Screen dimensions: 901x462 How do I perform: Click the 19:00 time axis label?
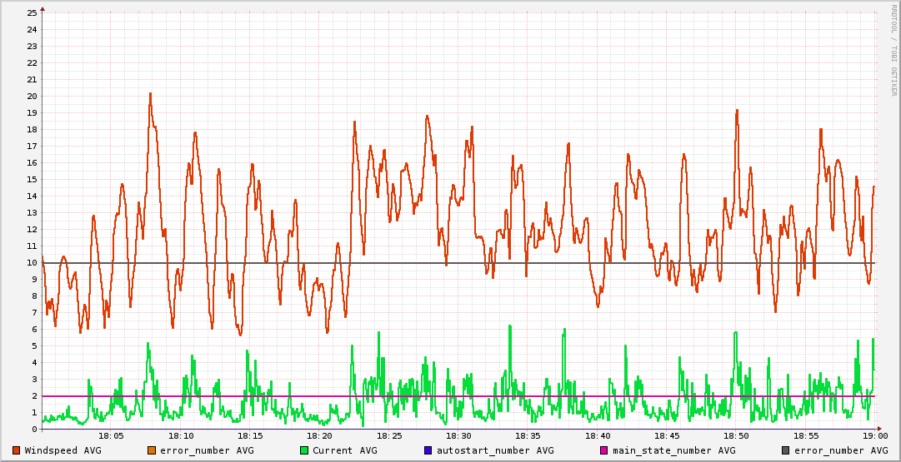pyautogui.click(x=875, y=436)
